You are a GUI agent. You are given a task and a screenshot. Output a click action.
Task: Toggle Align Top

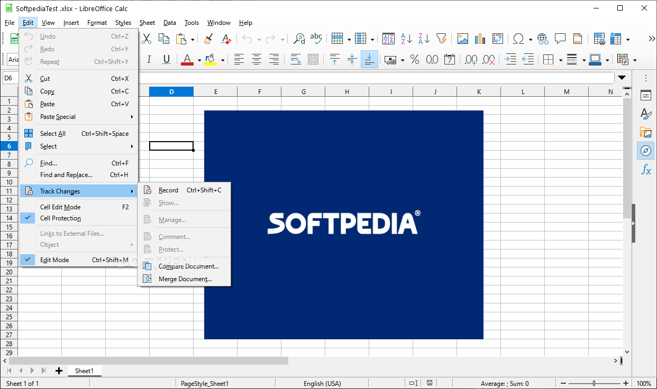click(x=334, y=60)
